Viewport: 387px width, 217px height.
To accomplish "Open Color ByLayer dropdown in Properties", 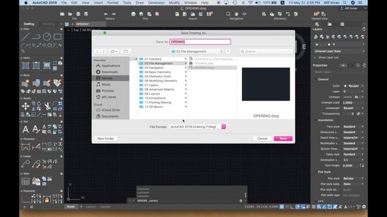I will coord(354,86).
